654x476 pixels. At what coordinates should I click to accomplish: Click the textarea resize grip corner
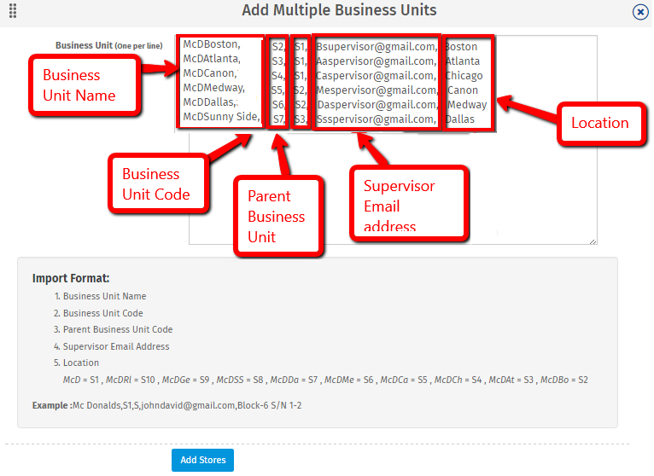(x=593, y=241)
